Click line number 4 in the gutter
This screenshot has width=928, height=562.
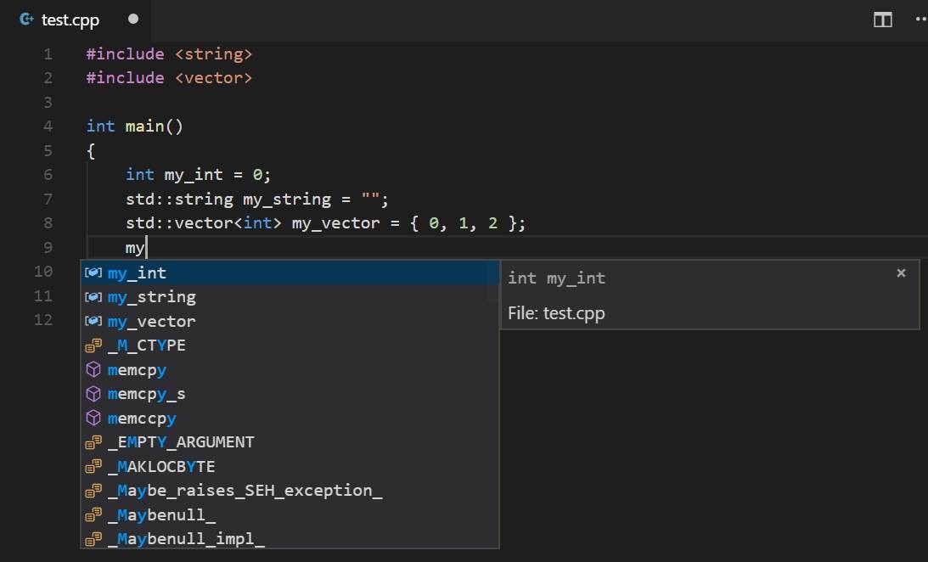[48, 126]
